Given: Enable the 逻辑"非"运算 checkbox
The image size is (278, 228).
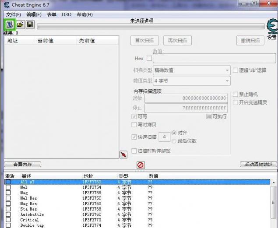Looking at the screenshot, I should (x=235, y=70).
